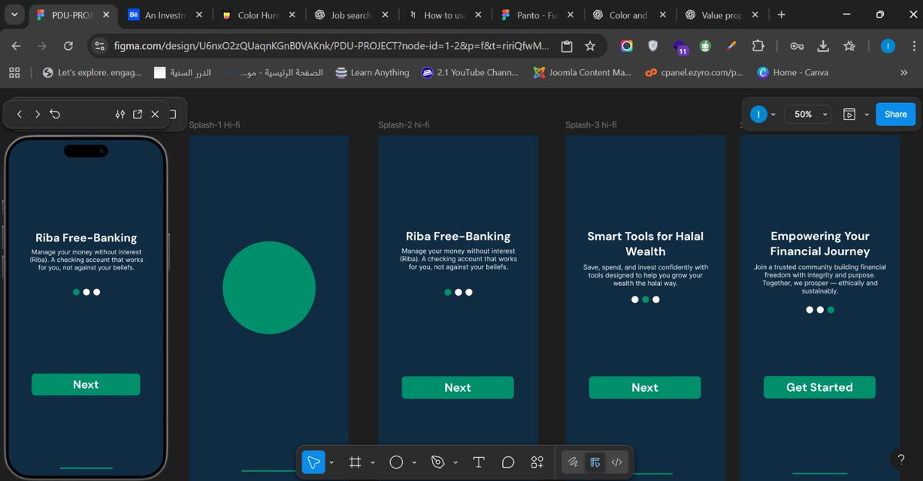This screenshot has width=923, height=481.
Task: Select the Text tool
Action: coord(478,462)
